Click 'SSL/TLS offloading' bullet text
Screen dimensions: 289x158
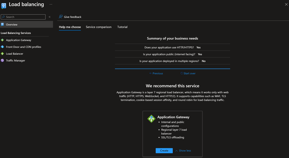[x=172, y=138]
